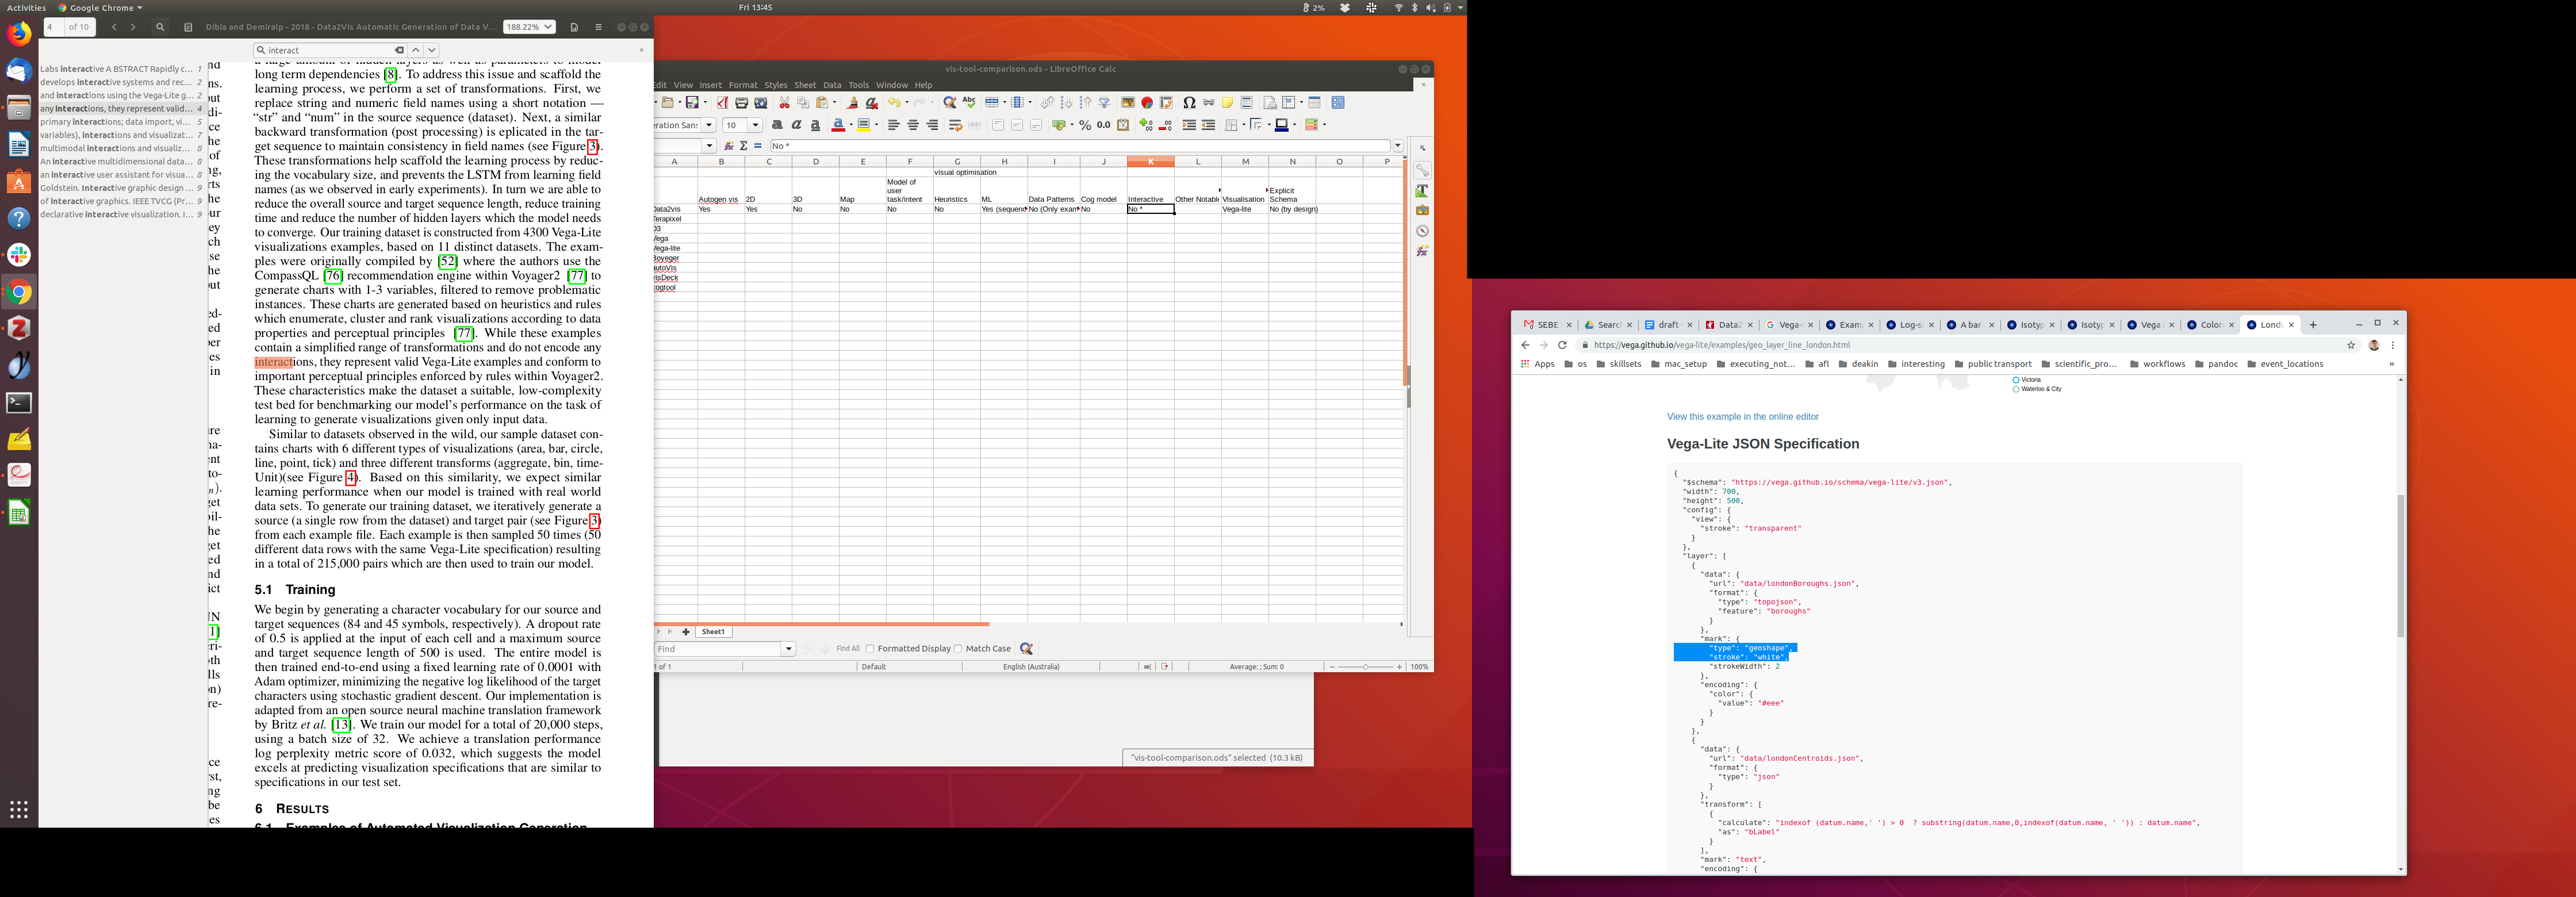
Task: Click the Insert Chart pie icon
Action: tap(1147, 103)
